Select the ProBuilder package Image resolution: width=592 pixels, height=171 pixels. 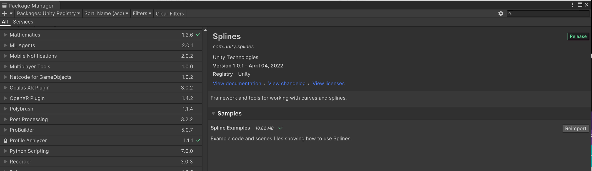pyautogui.click(x=101, y=130)
